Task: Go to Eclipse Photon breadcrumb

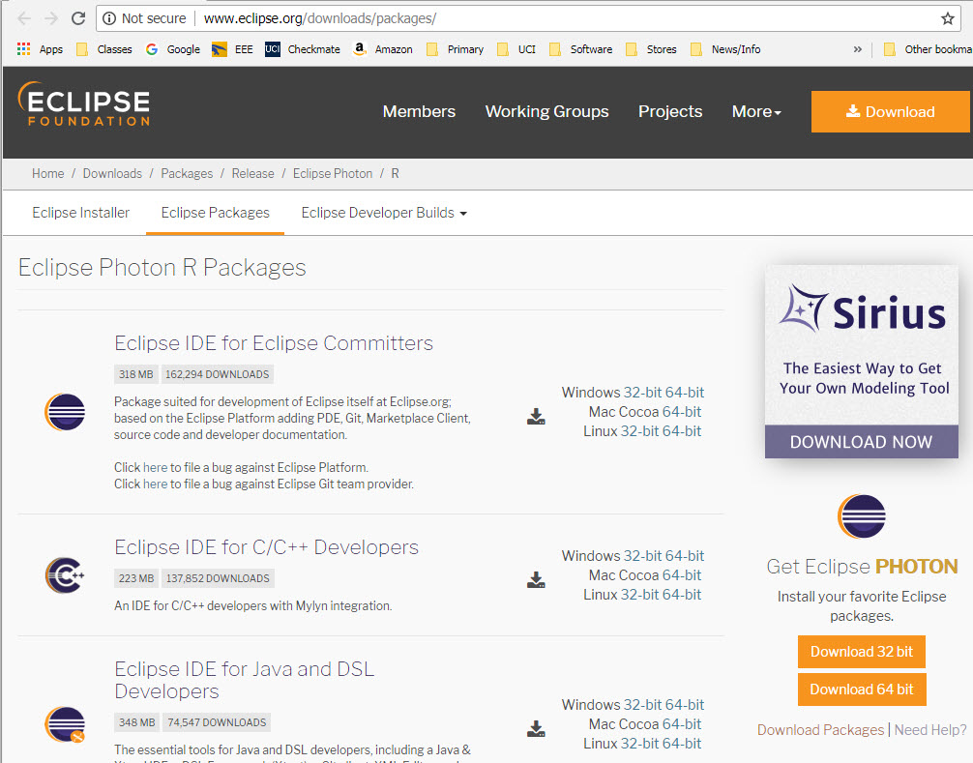Action: click(333, 174)
